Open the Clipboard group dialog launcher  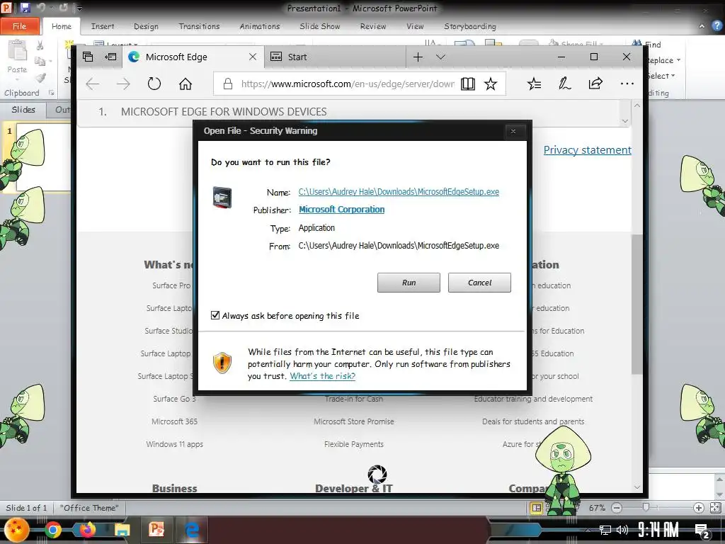coord(51,93)
